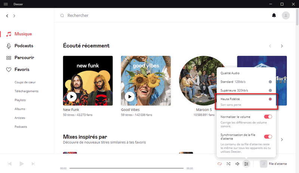299x173 pixels.
Task: Open the notifications bell
Action: [x=274, y=15]
